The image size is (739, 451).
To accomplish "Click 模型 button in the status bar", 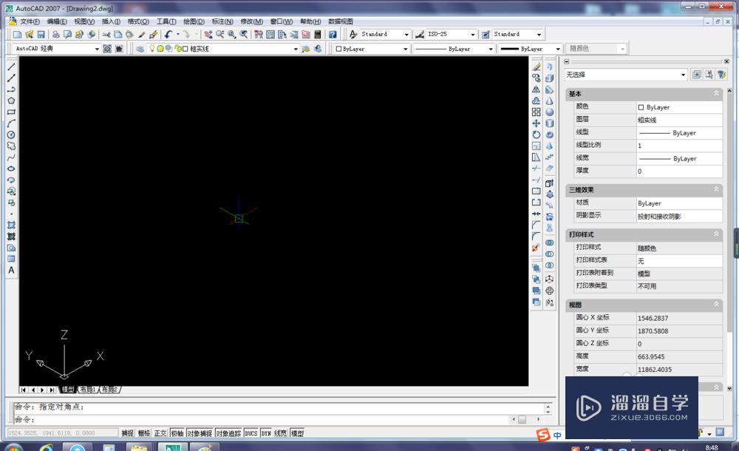I will [296, 433].
